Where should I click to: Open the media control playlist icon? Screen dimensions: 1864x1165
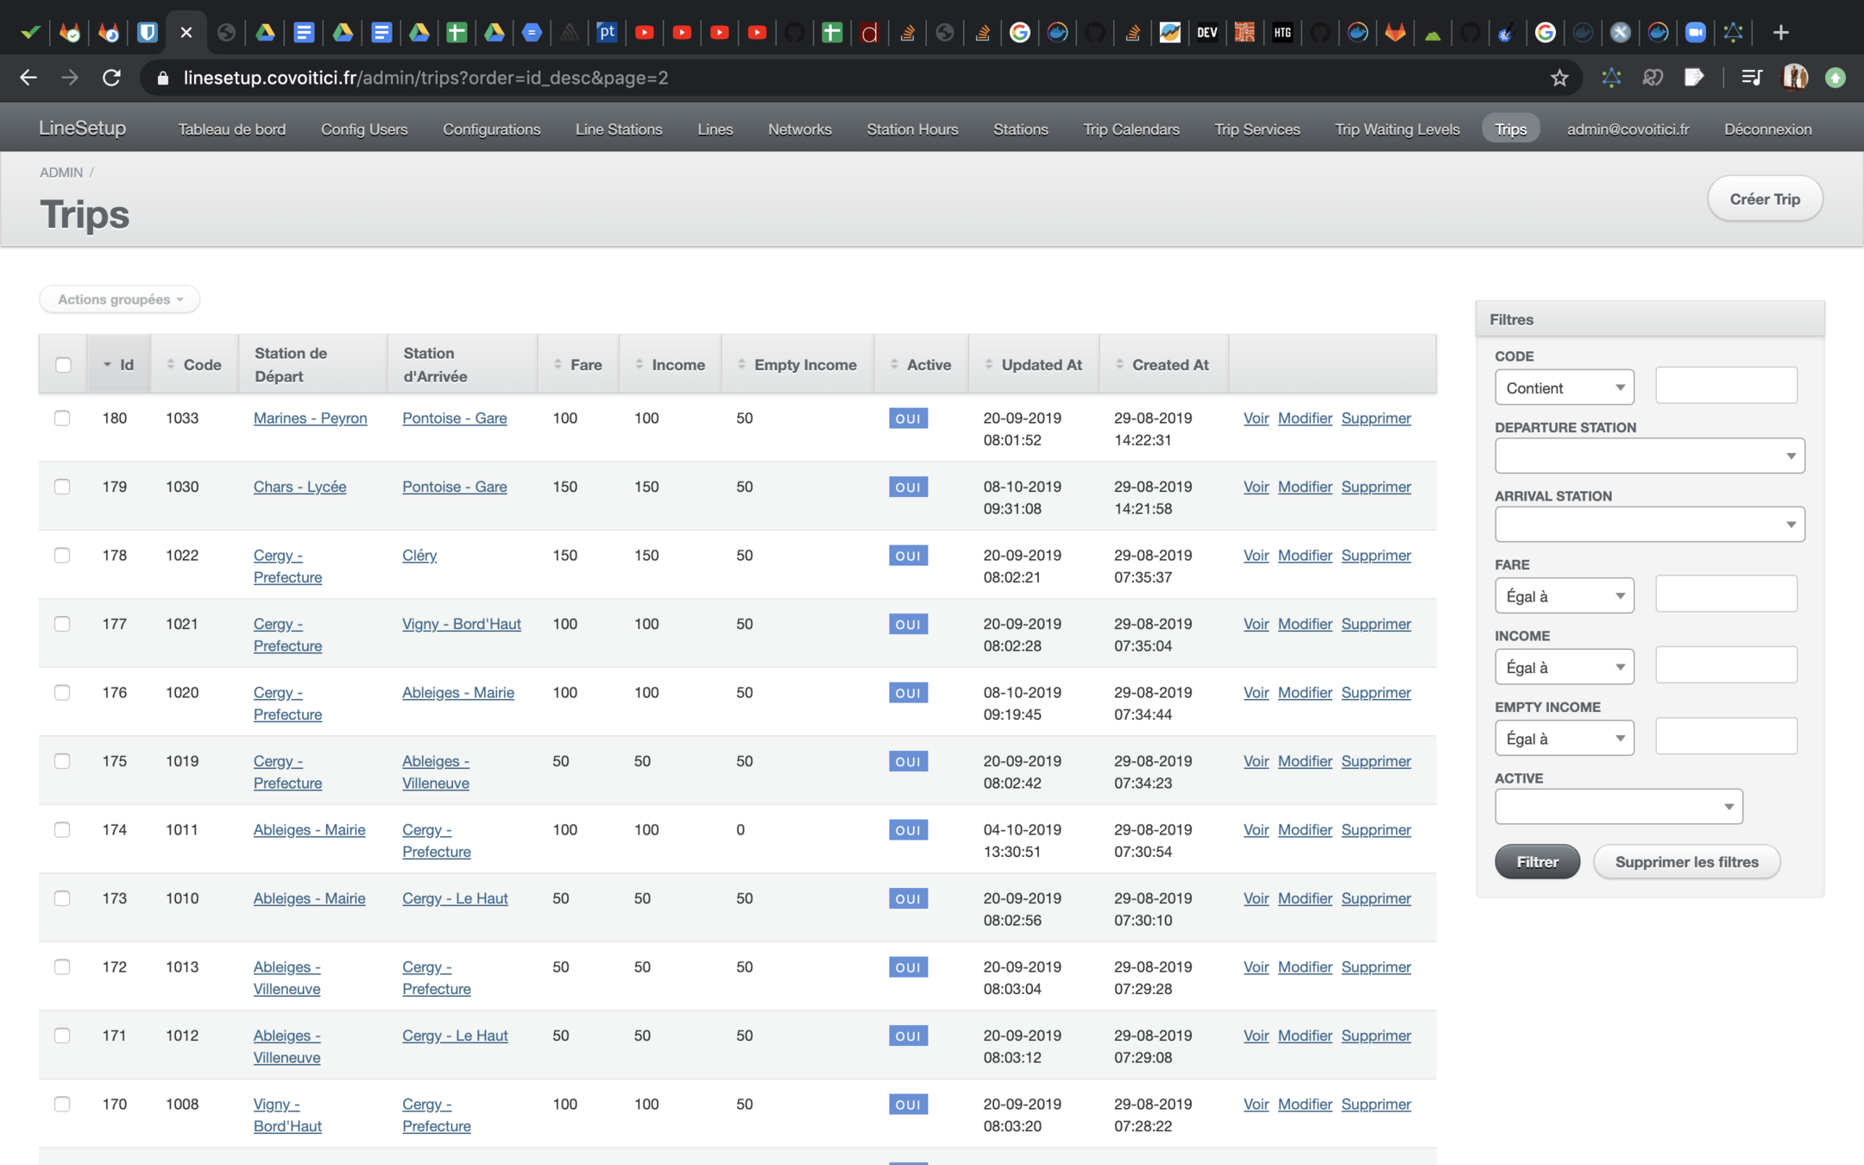[x=1751, y=78]
